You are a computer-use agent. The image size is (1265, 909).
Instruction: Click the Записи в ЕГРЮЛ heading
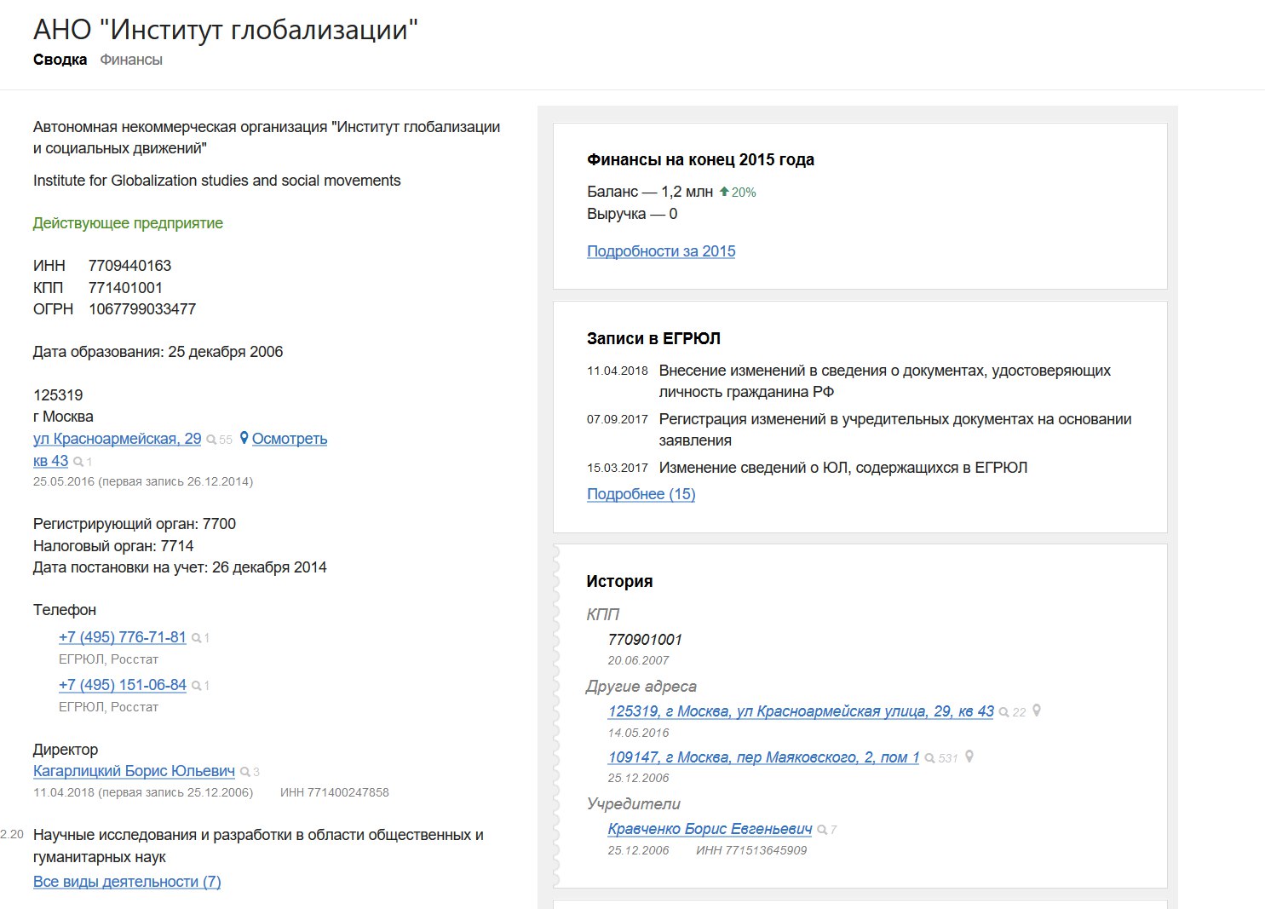(653, 338)
